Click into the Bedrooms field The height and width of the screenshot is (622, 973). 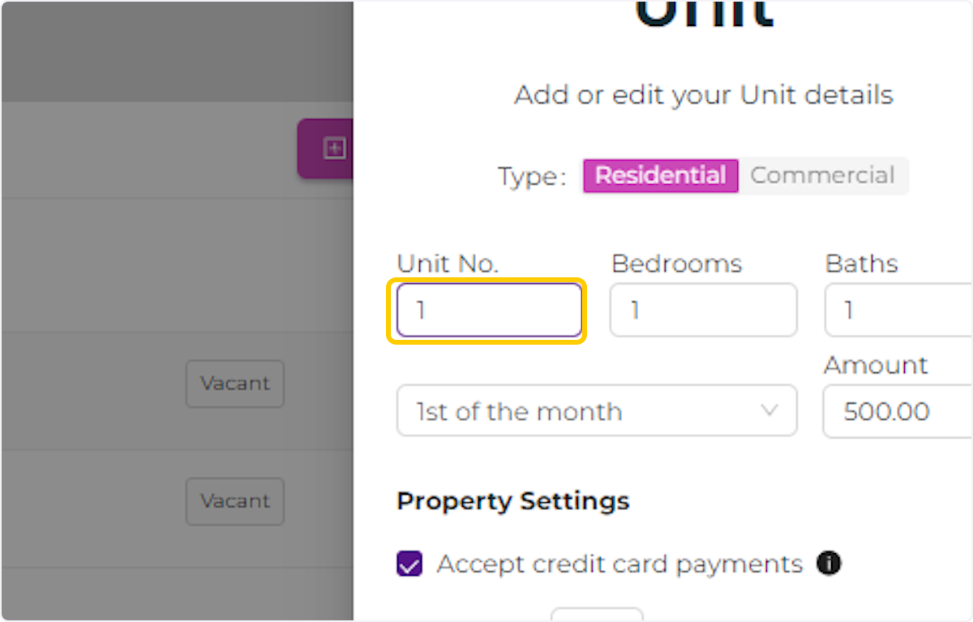click(703, 310)
